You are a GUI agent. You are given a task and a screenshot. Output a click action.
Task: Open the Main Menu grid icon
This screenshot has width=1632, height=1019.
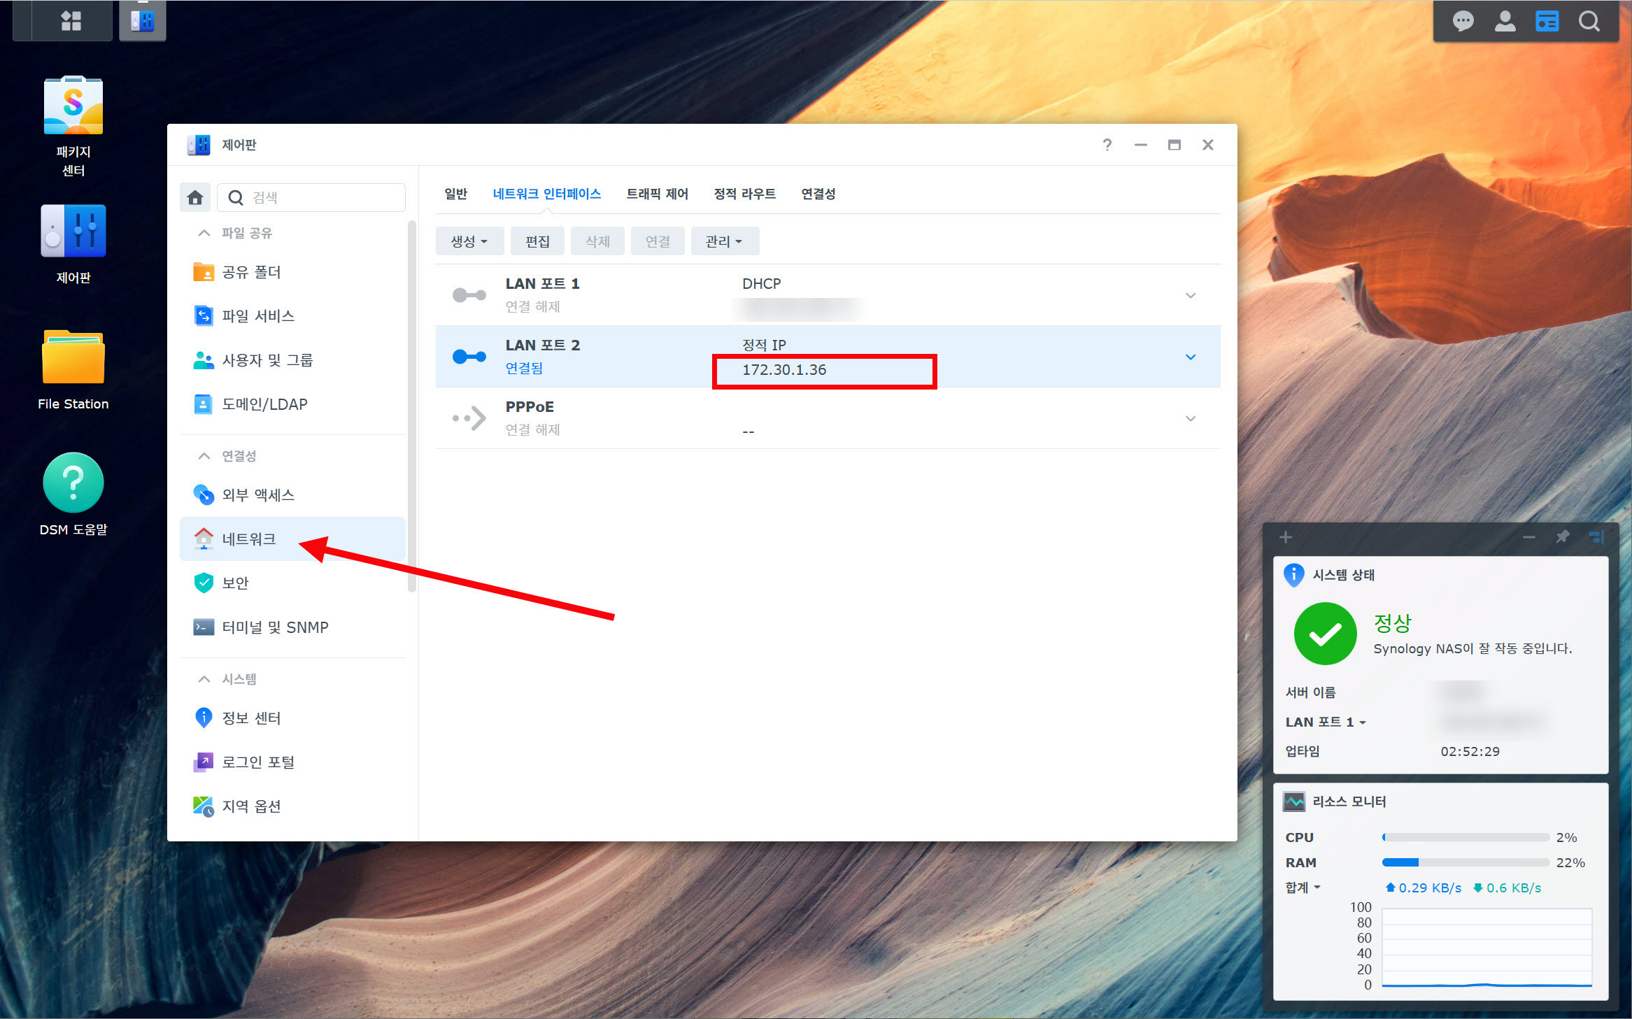point(71,20)
